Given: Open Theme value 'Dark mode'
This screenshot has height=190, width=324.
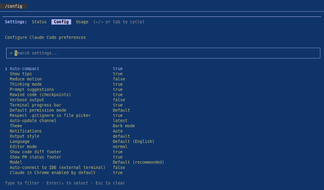Looking at the screenshot, I should coord(124,126).
